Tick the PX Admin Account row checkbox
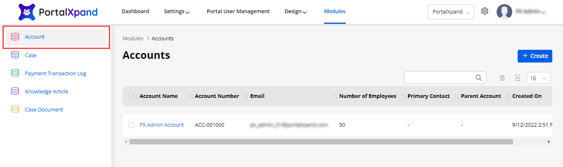 tap(131, 125)
